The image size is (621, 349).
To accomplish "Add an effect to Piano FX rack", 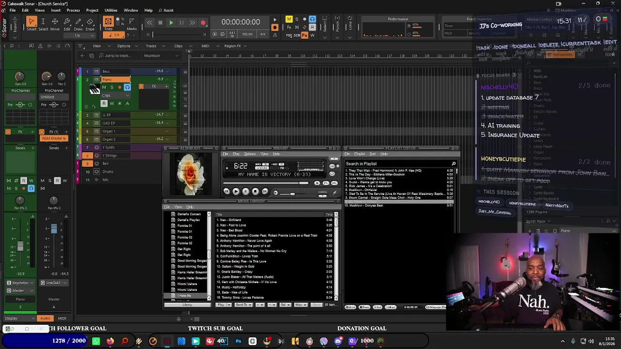I will (166, 87).
